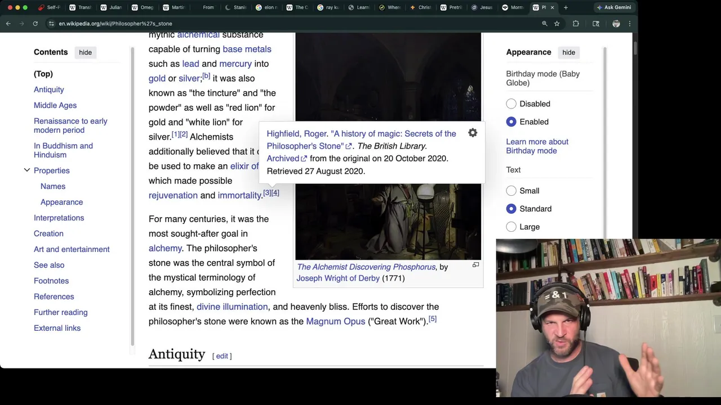Viewport: 721px width, 405px height.
Task: Follow the mercury link
Action: click(235, 64)
